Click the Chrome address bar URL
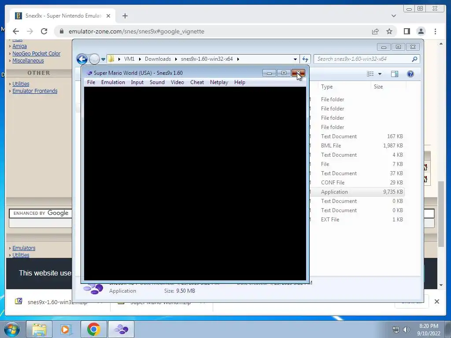451x338 pixels. [137, 31]
